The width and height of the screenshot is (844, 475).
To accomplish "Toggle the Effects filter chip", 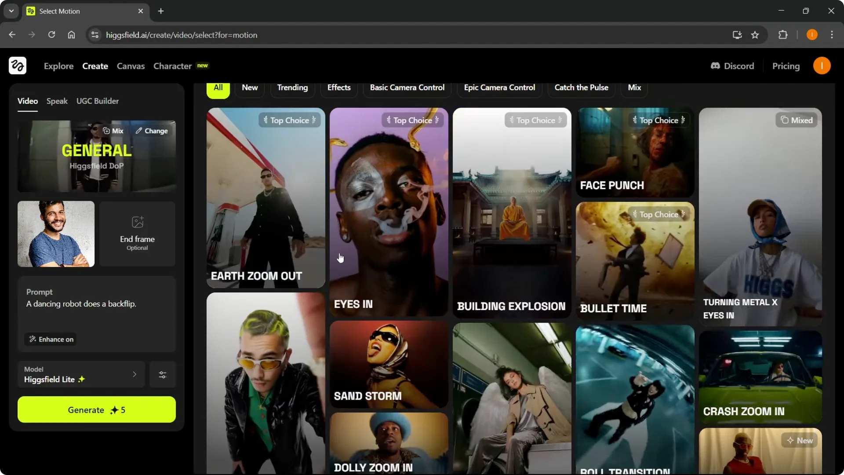I will click(339, 87).
